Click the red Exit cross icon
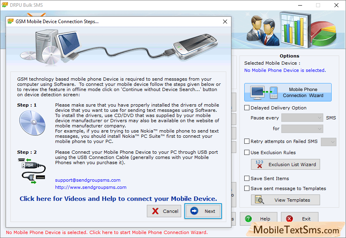The image size is (346, 238). click(x=289, y=219)
